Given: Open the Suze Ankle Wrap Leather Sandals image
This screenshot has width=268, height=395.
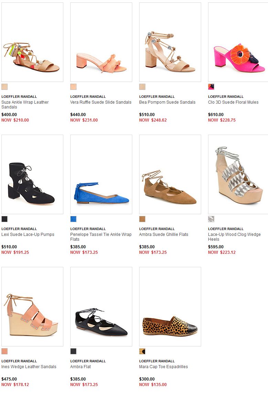Looking at the screenshot, I should (32, 42).
